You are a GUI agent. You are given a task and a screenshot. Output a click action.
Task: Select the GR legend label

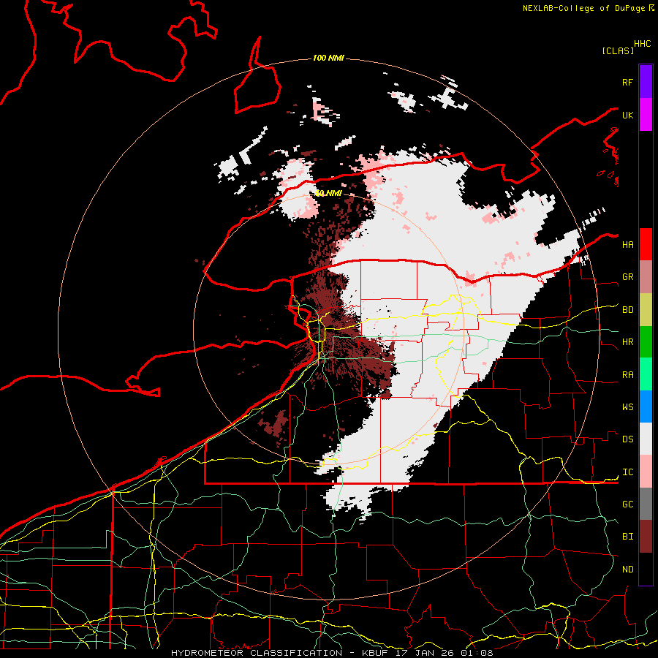click(627, 277)
